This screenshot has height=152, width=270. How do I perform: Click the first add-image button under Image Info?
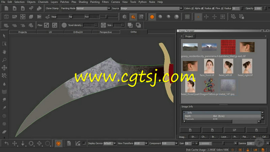[x=190, y=130]
